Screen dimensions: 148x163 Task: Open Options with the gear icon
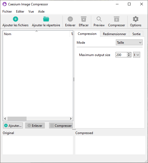click(136, 19)
